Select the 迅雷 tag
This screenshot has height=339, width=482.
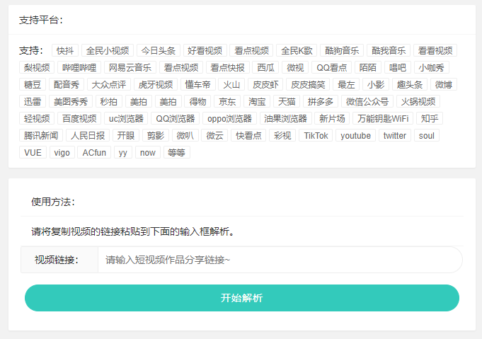pyautogui.click(x=33, y=101)
